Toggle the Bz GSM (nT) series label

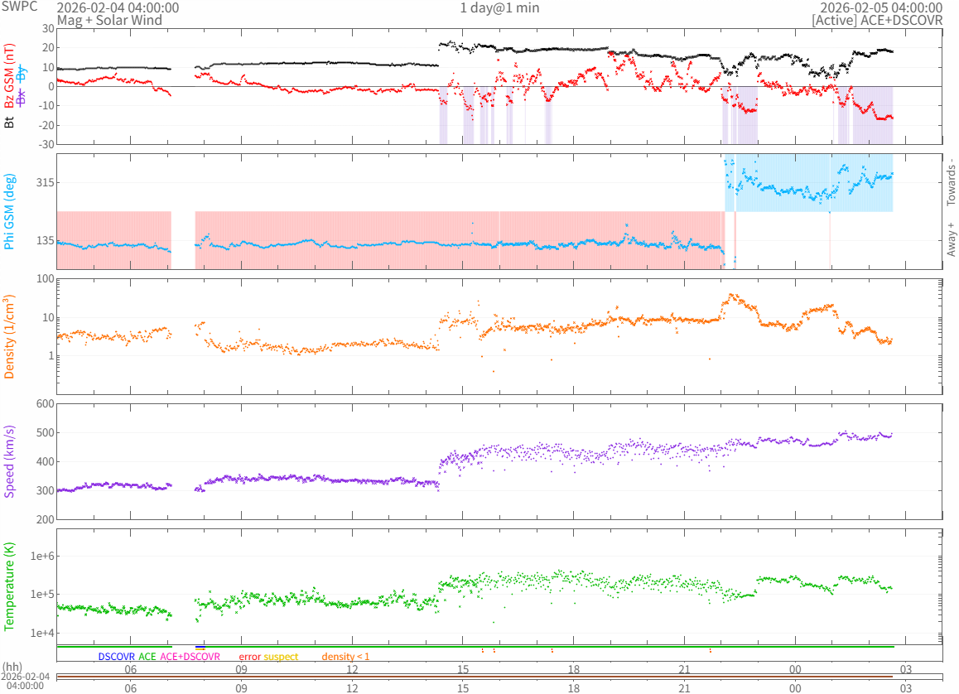[9, 76]
